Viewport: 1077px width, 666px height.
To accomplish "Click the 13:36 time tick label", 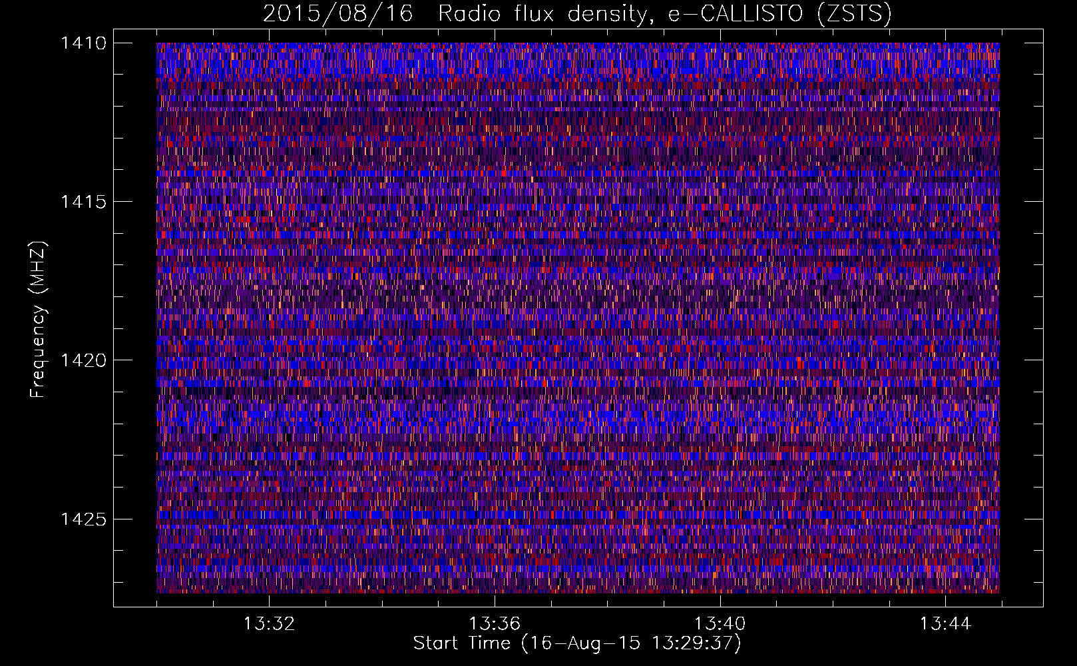I will (x=495, y=624).
